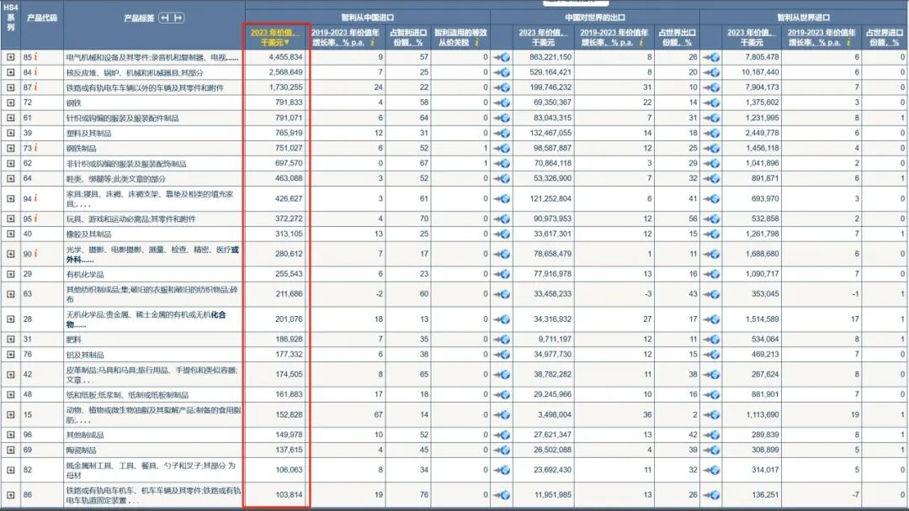This screenshot has height=511, width=909.
Task: Sort by 占世界出口份额 % column header
Action: pyautogui.click(x=677, y=37)
